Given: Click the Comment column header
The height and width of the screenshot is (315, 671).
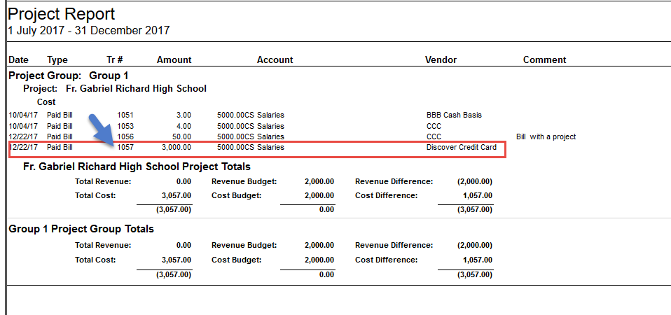Looking at the screenshot, I should point(545,59).
